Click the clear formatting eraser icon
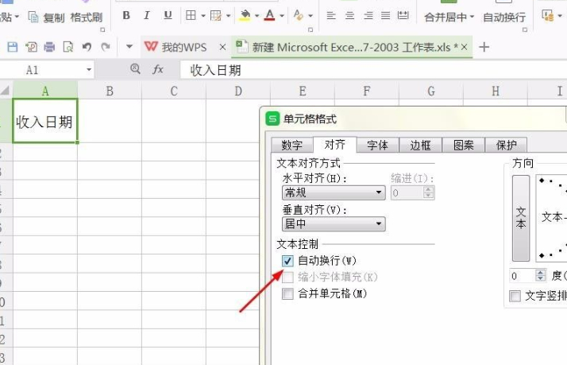This screenshot has height=365, width=567. (x=299, y=15)
